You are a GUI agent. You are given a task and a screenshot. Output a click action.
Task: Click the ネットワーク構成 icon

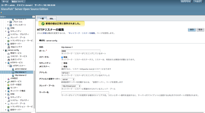(8, 91)
